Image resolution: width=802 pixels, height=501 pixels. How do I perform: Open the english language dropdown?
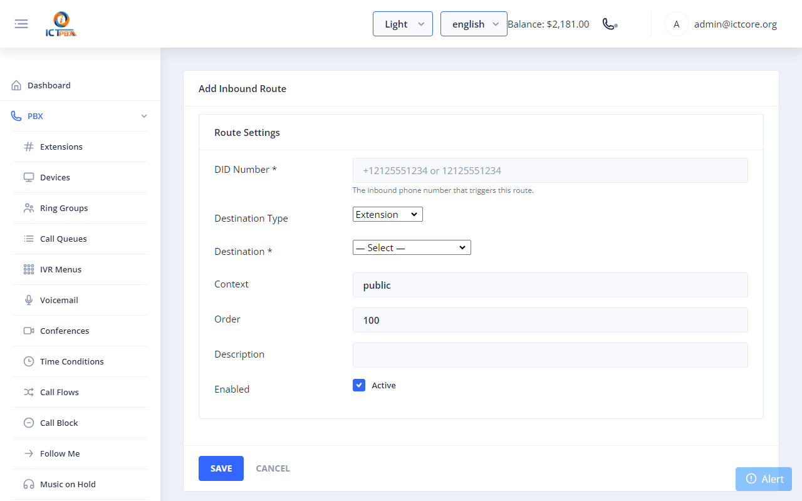(474, 24)
